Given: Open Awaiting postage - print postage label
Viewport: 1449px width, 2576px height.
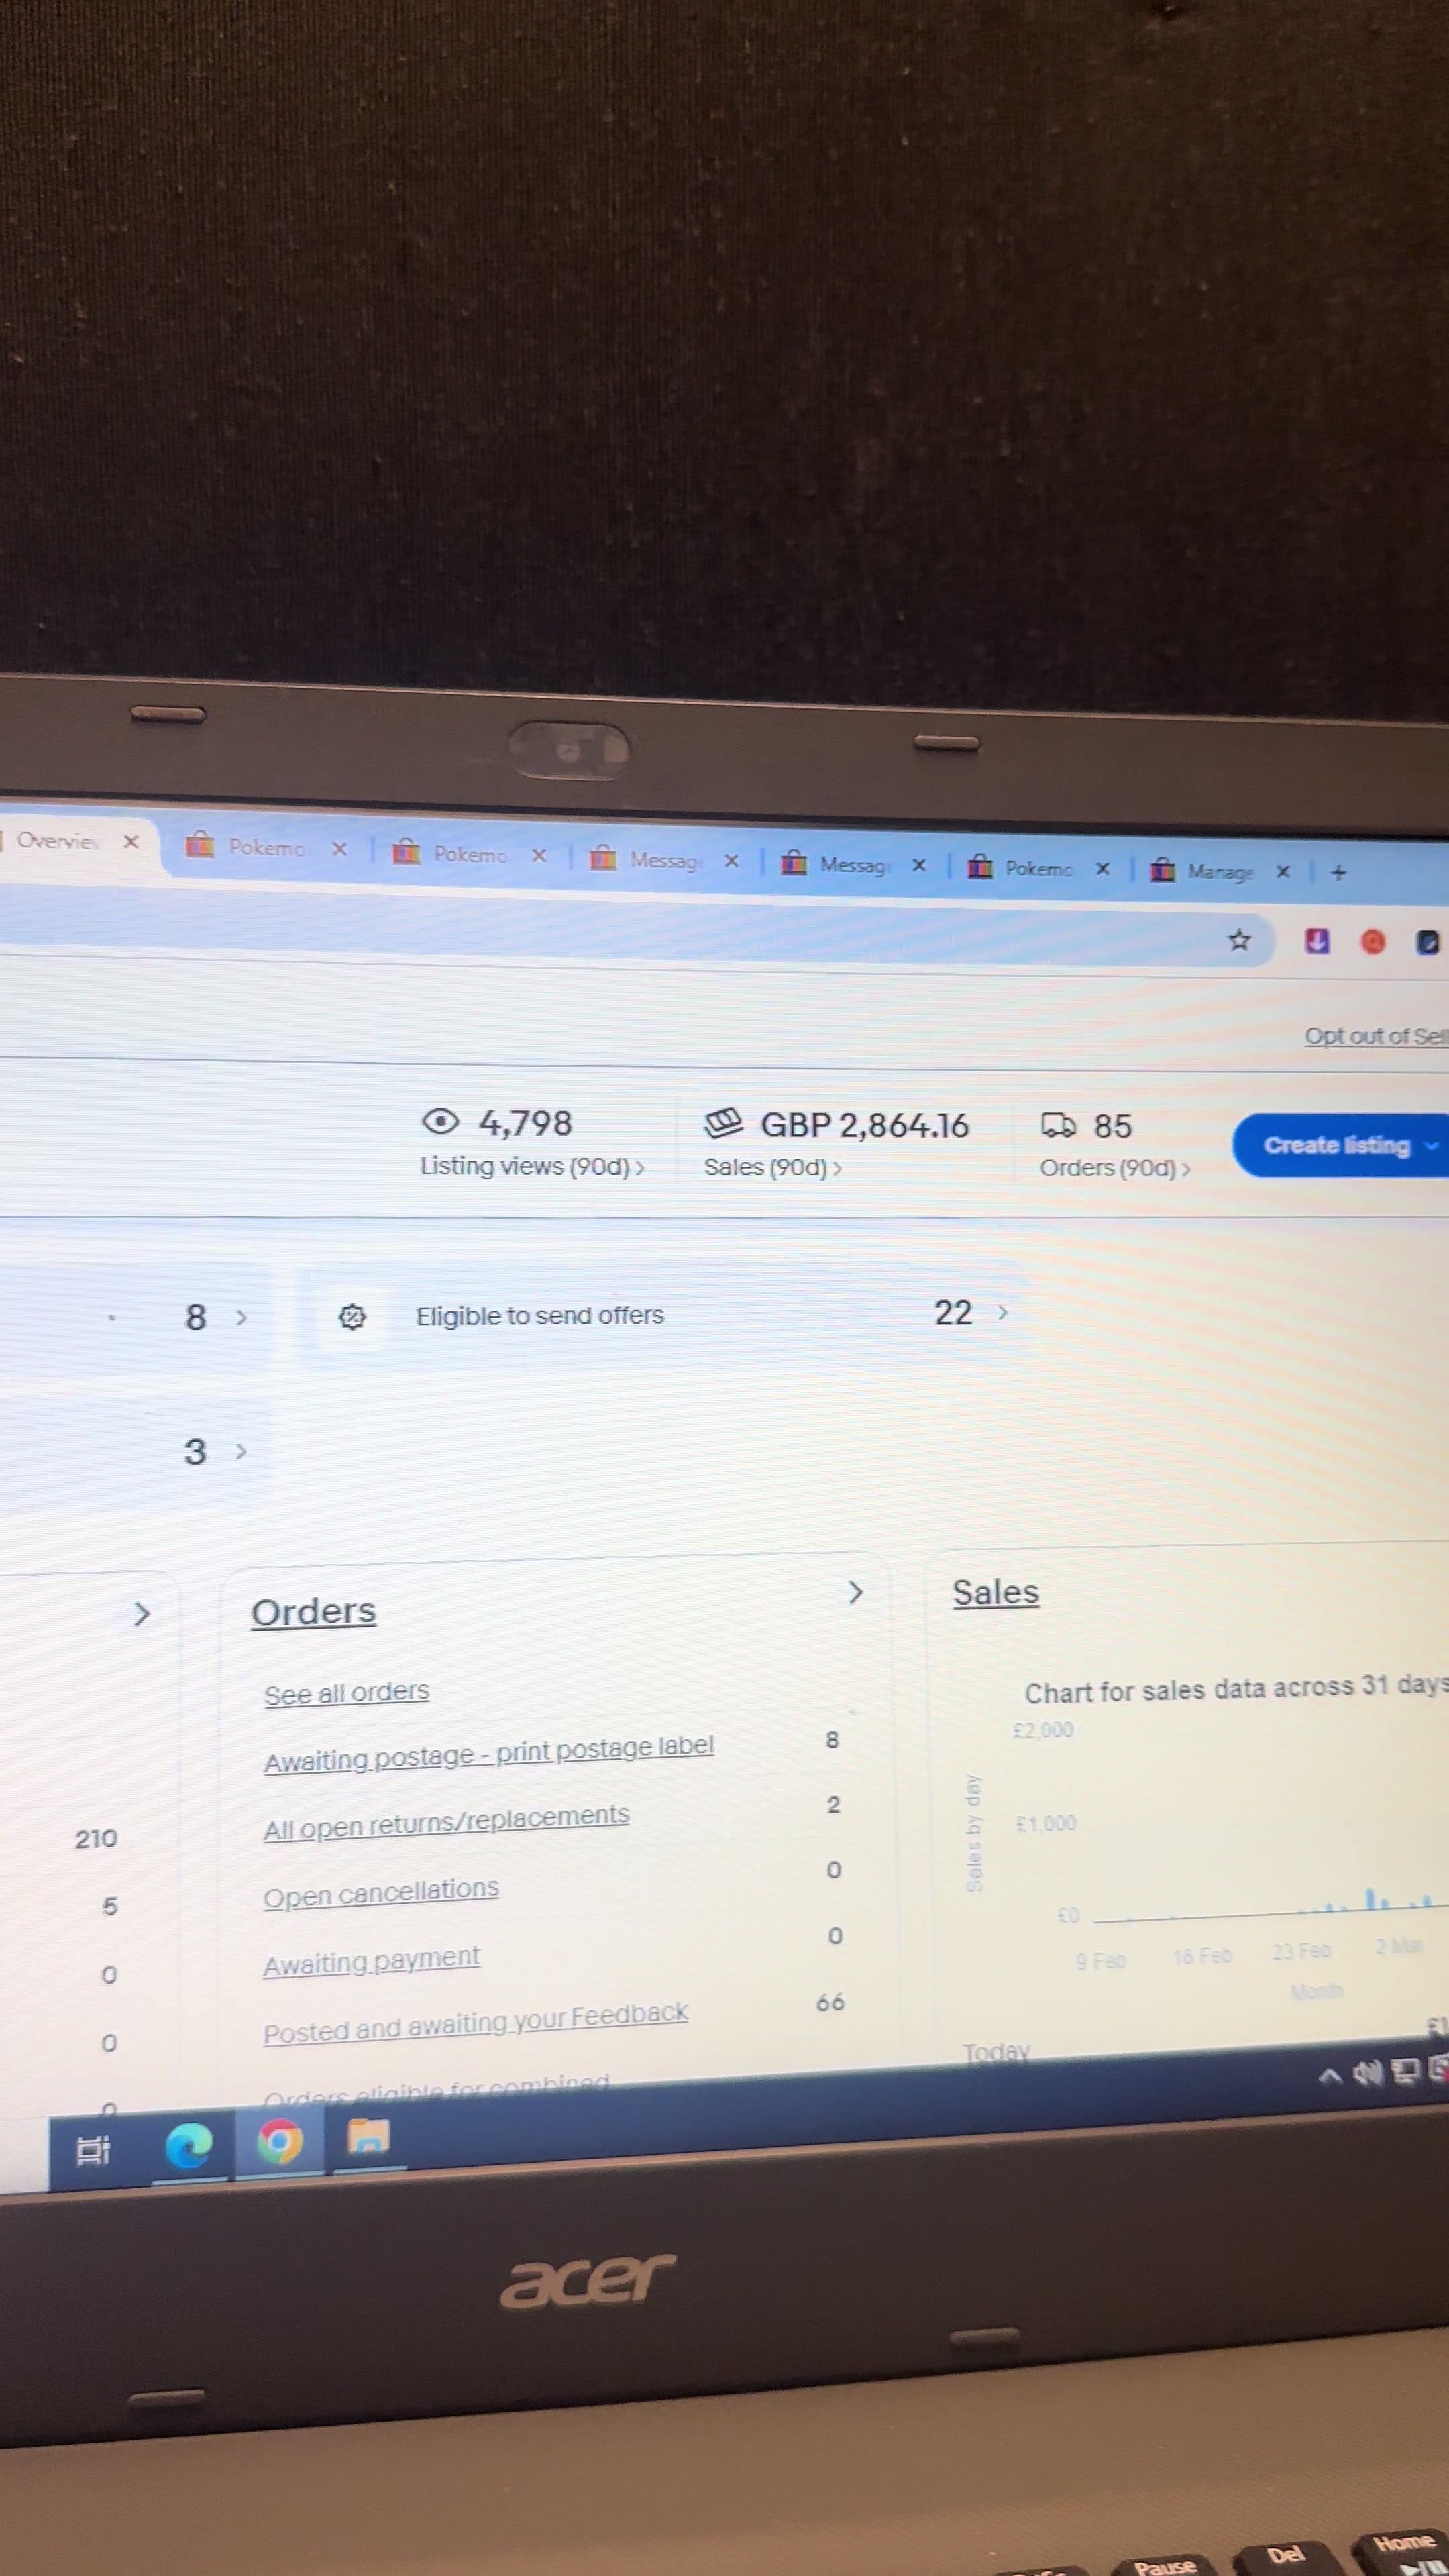Looking at the screenshot, I should click(489, 1754).
